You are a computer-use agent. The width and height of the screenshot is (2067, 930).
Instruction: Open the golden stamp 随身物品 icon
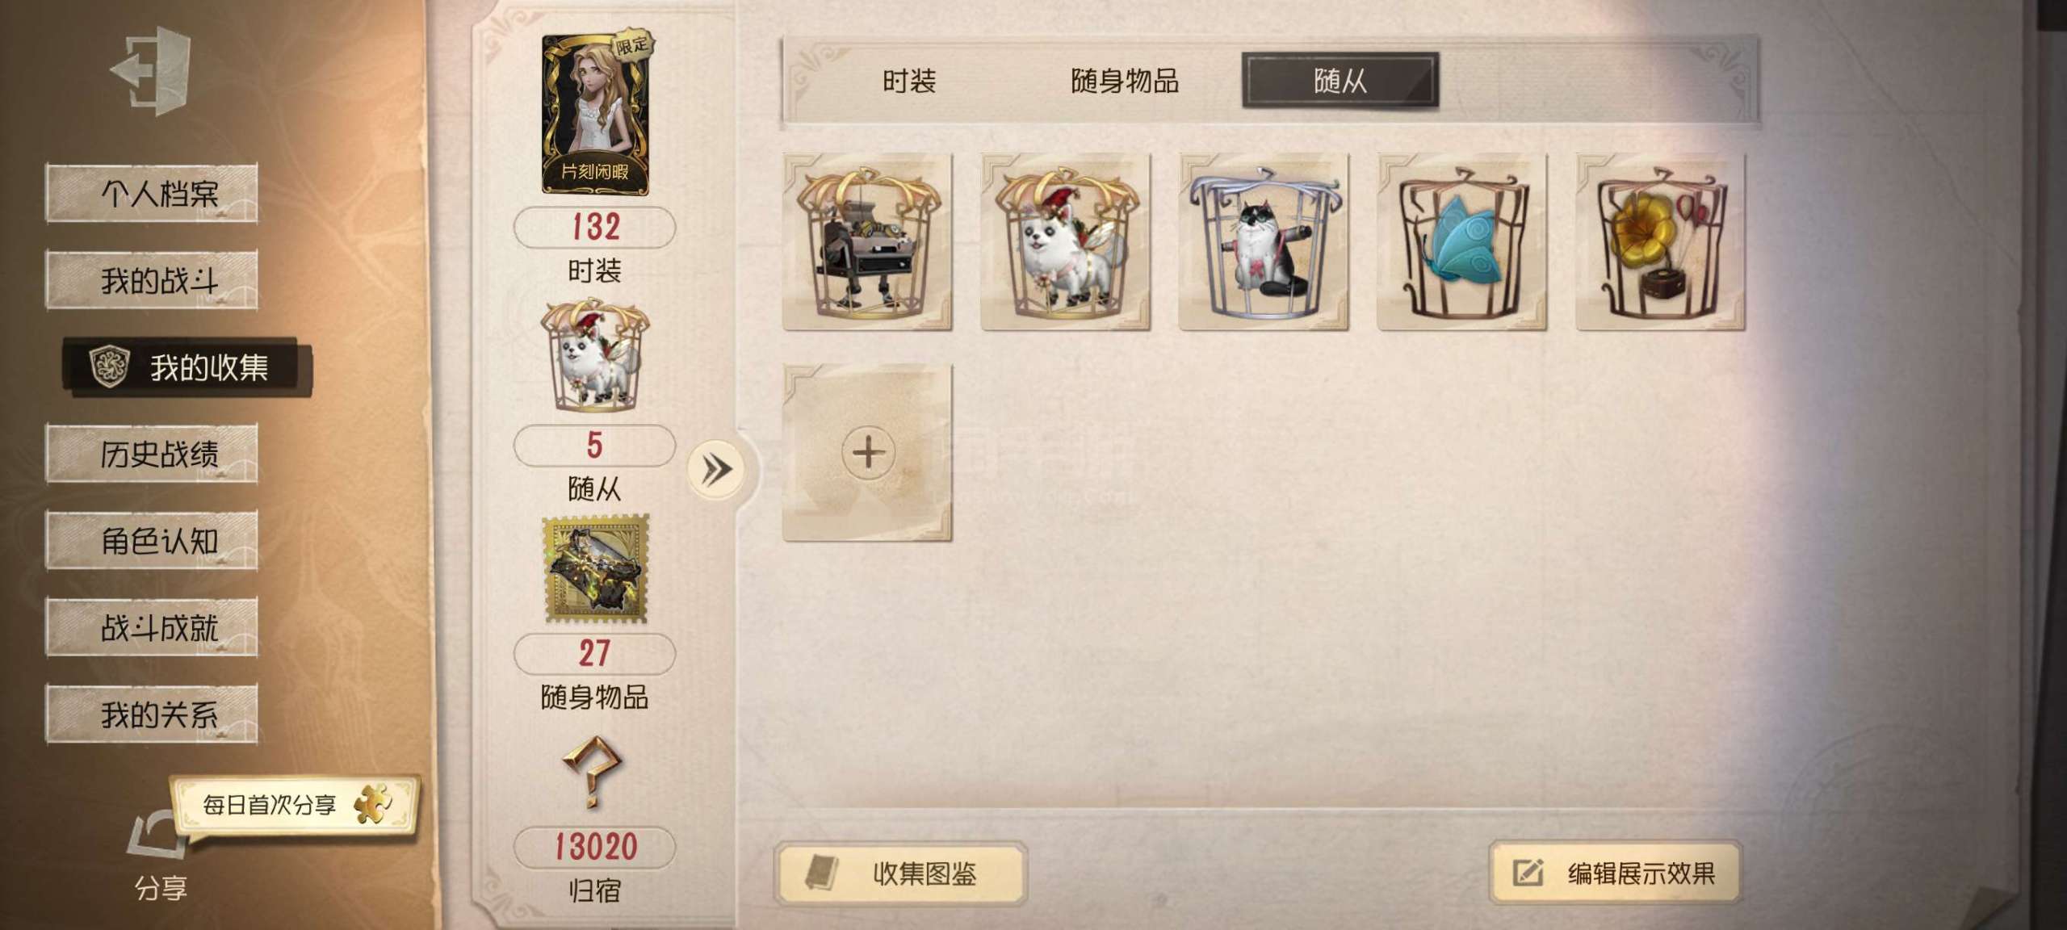pos(596,571)
